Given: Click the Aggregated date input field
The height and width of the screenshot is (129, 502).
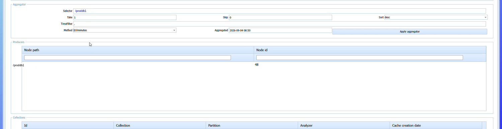Looking at the screenshot, I should [x=280, y=30].
